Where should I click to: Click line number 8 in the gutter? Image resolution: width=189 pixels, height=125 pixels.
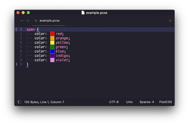[x=21, y=60]
